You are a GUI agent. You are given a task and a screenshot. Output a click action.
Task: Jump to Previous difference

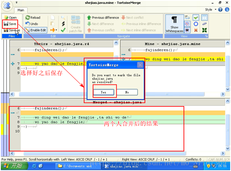pos(103,18)
